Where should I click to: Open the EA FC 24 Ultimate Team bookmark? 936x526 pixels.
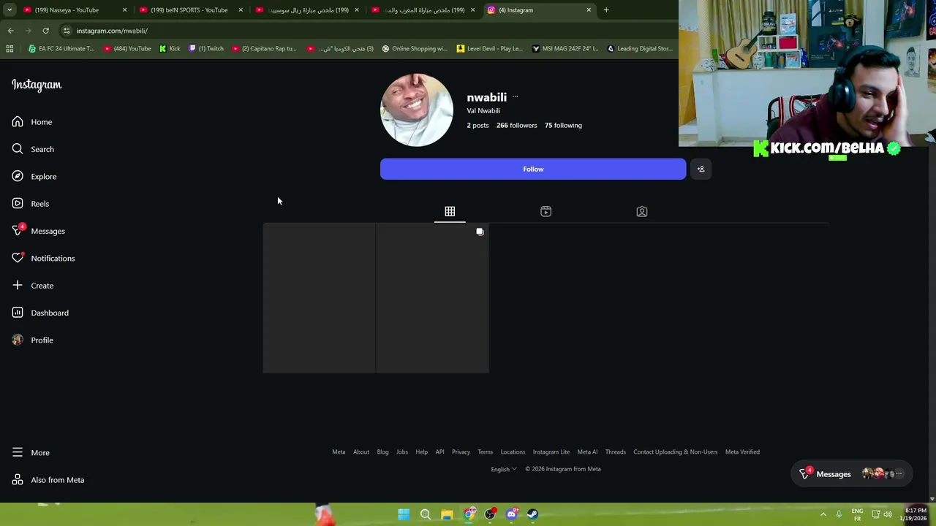point(61,49)
